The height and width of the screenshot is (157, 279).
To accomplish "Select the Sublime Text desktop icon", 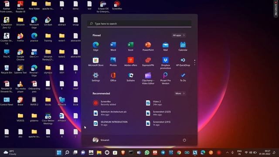I will [x=20, y=69].
